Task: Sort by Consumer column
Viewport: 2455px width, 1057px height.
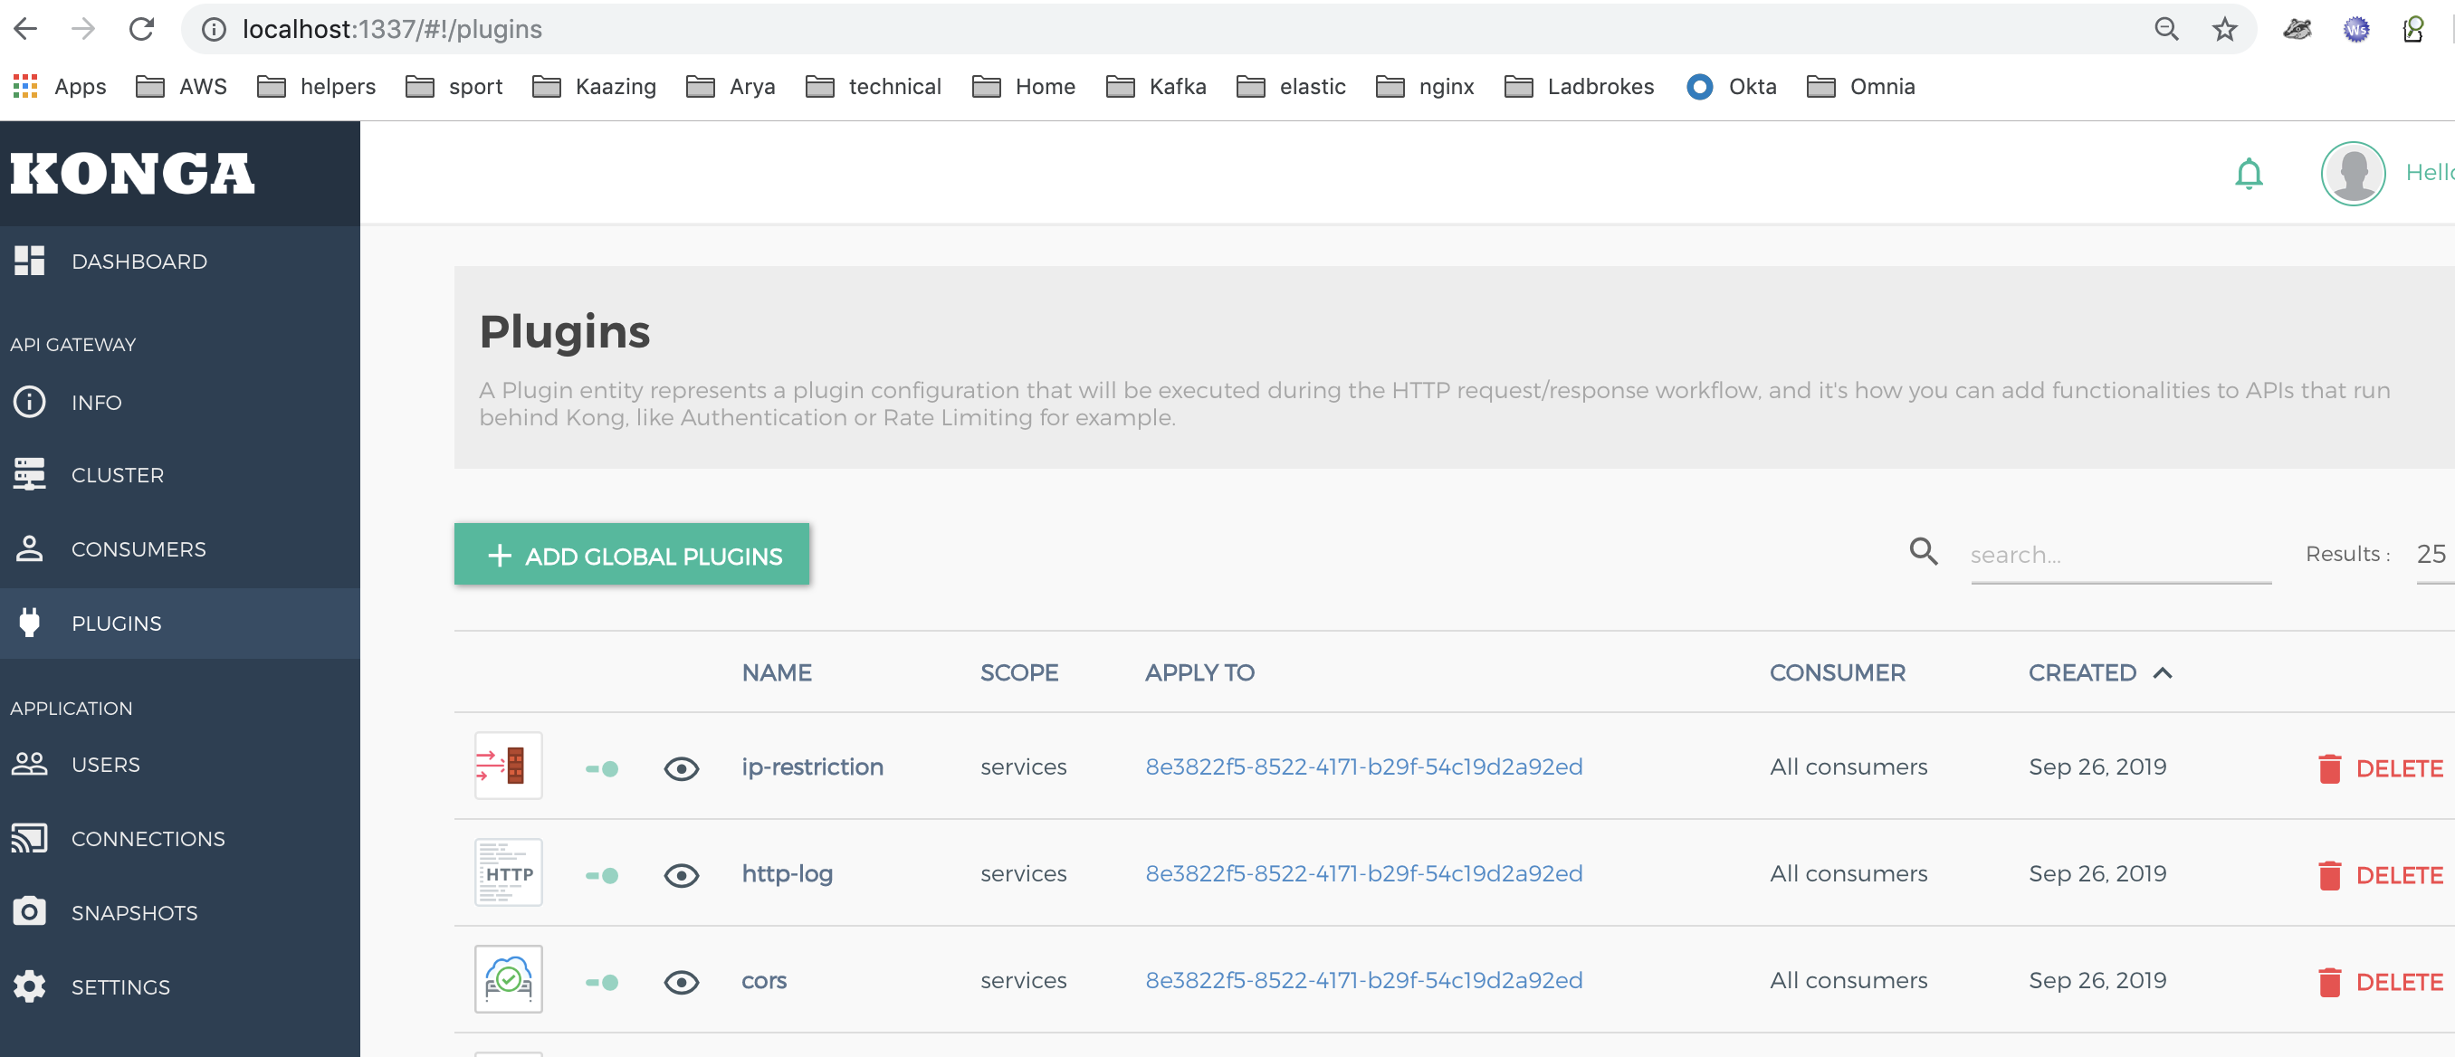Action: click(1837, 673)
